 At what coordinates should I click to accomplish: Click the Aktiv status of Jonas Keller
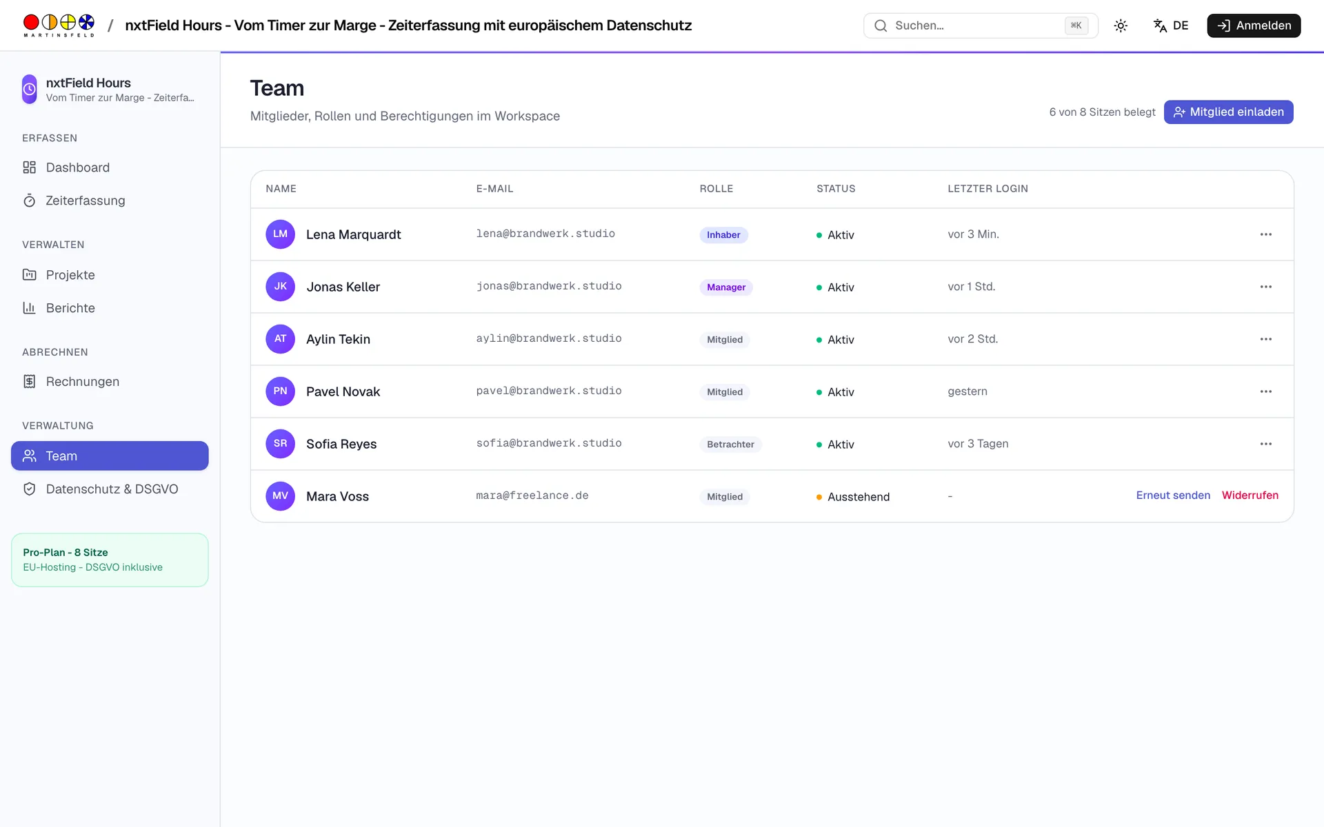click(x=835, y=287)
